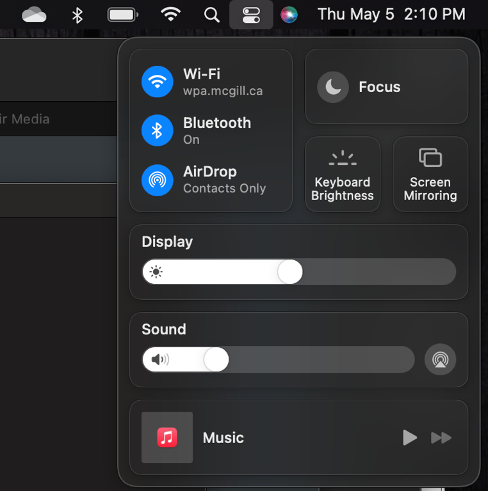This screenshot has width=488, height=491.
Task: Click the Sound volume slider knob
Action: 216,359
